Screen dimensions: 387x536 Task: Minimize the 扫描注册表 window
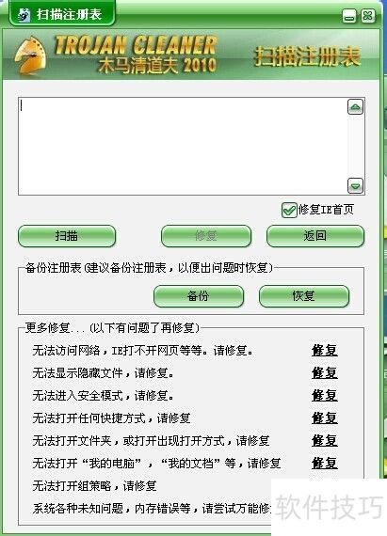[x=349, y=16]
